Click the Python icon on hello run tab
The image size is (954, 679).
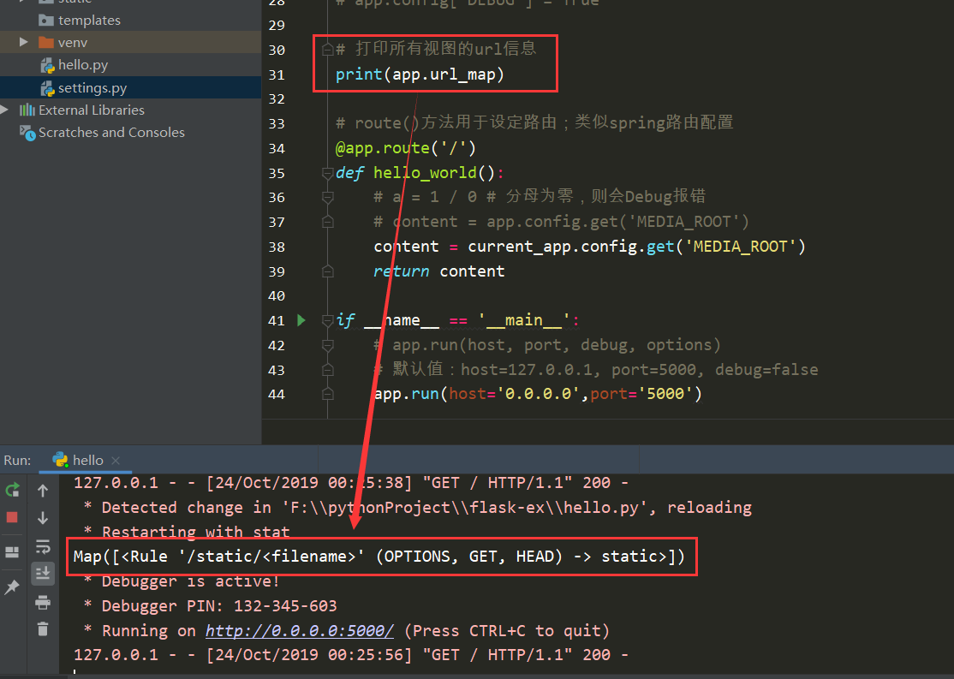point(60,460)
